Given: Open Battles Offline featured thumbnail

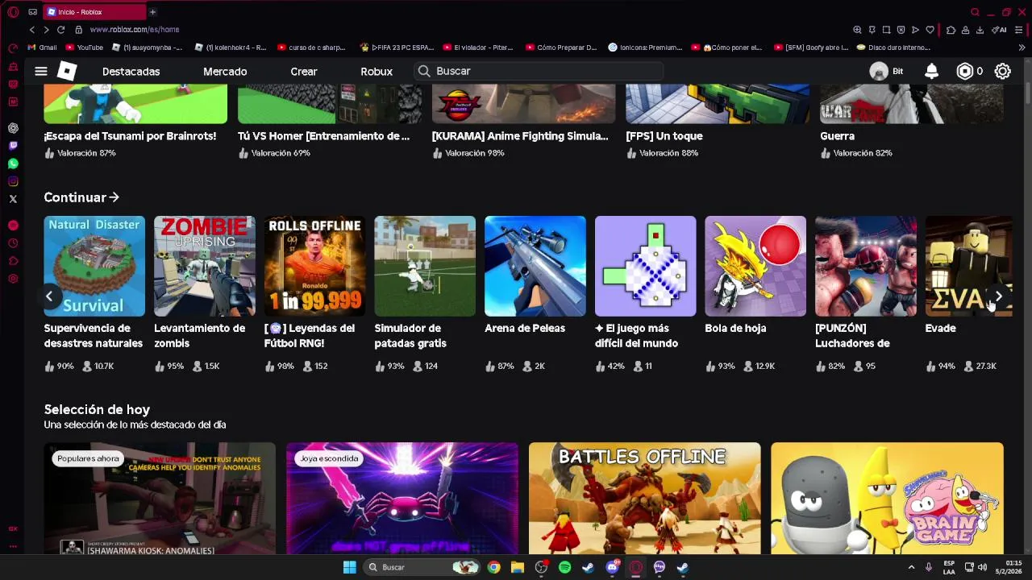Looking at the screenshot, I should (644, 499).
